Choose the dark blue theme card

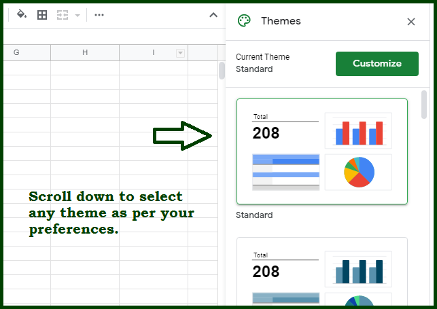click(322, 271)
